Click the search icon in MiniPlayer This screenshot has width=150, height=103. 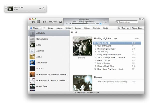(43, 8)
